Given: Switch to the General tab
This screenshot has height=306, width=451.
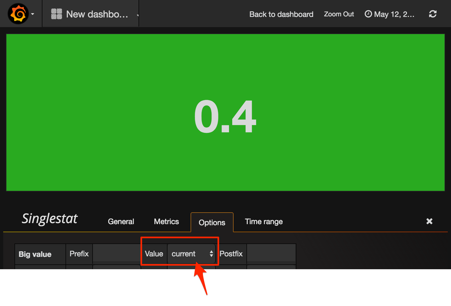Looking at the screenshot, I should pos(121,221).
